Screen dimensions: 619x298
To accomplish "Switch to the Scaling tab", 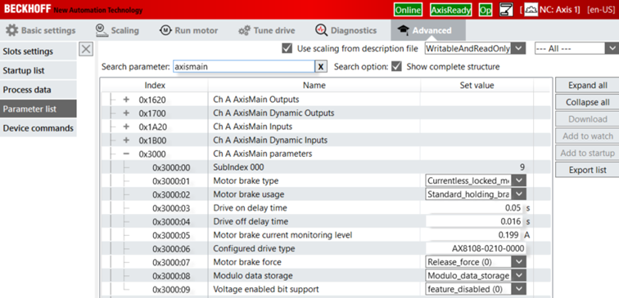I will tap(117, 30).
